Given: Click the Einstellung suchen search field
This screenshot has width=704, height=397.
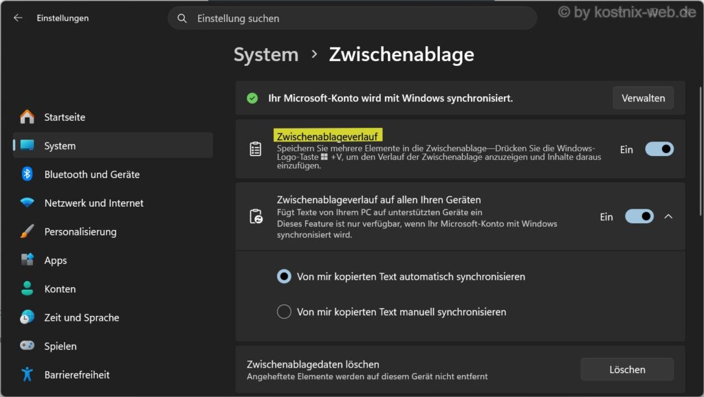Looking at the screenshot, I should pyautogui.click(x=353, y=19).
